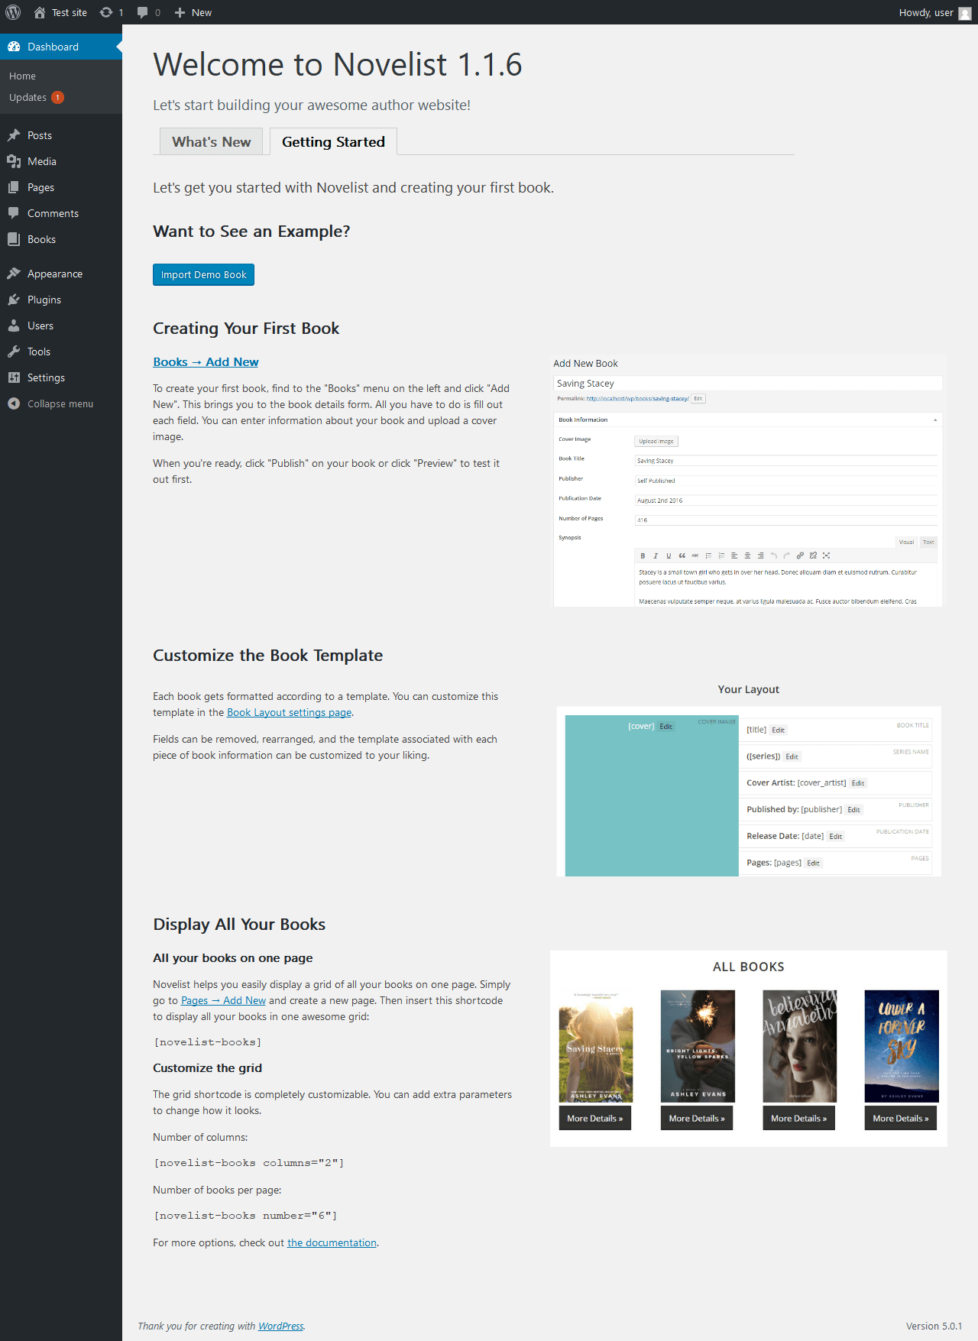The height and width of the screenshot is (1341, 978).
Task: Open Users via the person icon
Action: pyautogui.click(x=14, y=326)
